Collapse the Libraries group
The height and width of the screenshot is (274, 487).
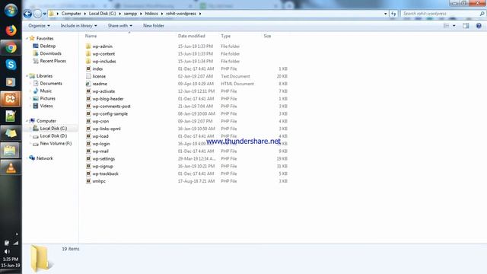click(x=27, y=76)
